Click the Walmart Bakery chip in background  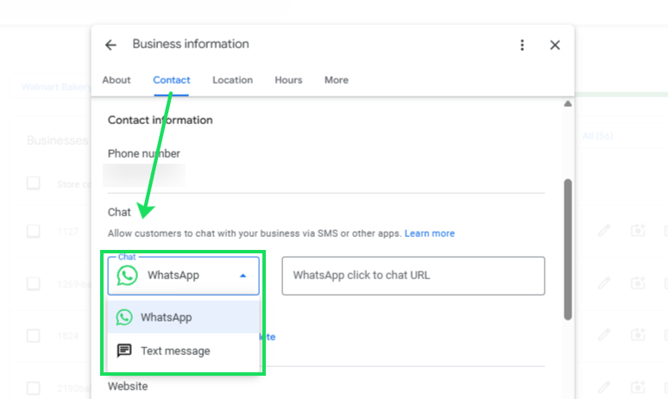click(56, 87)
